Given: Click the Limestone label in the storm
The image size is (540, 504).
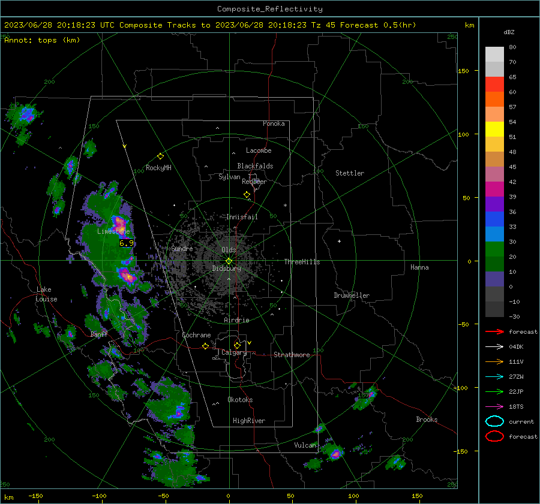Looking at the screenshot, I should 113,231.
